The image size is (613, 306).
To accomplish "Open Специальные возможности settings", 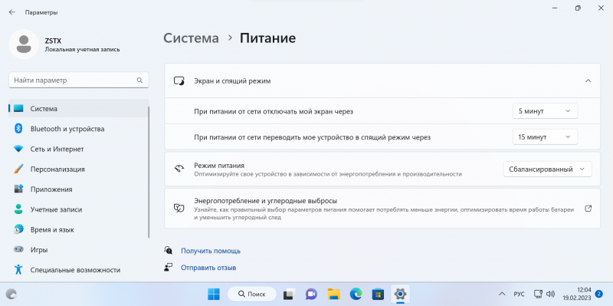I will tap(78, 270).
